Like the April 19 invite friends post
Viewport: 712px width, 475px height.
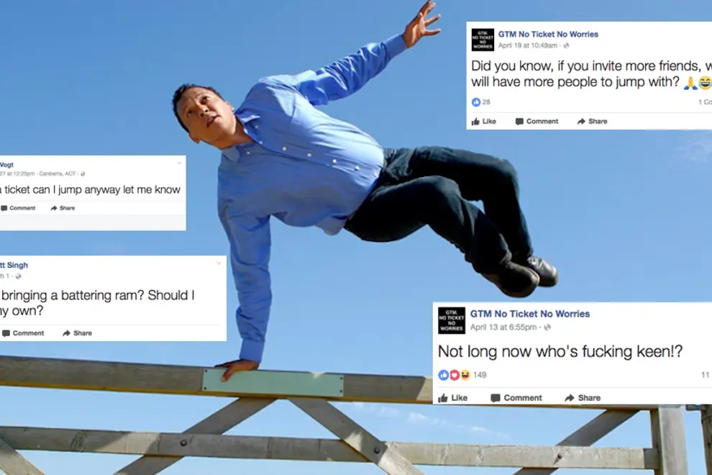(483, 122)
